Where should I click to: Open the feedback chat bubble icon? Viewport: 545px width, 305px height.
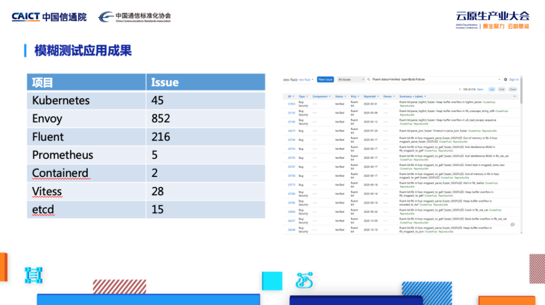(513, 225)
